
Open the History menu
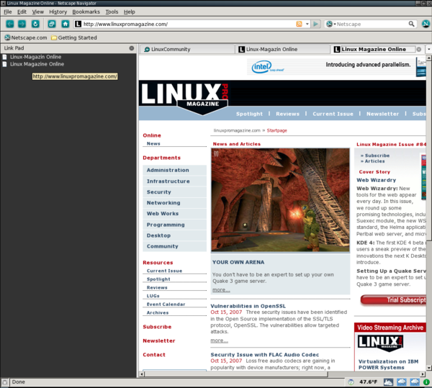pos(58,12)
